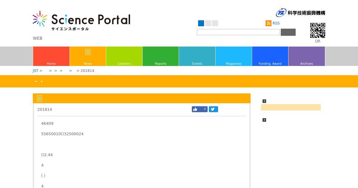
Task: Open the Funding, Award tab
Action: [x=270, y=56]
